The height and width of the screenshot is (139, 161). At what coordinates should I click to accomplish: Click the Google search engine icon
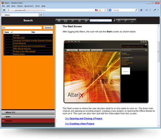(110, 10)
